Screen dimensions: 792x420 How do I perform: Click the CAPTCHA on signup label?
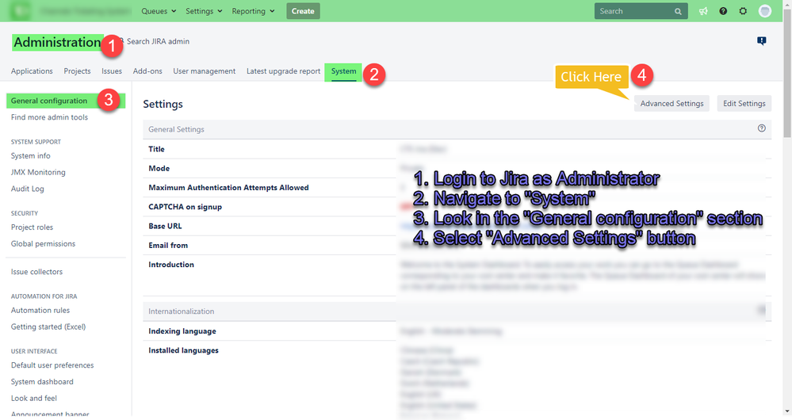(x=185, y=207)
